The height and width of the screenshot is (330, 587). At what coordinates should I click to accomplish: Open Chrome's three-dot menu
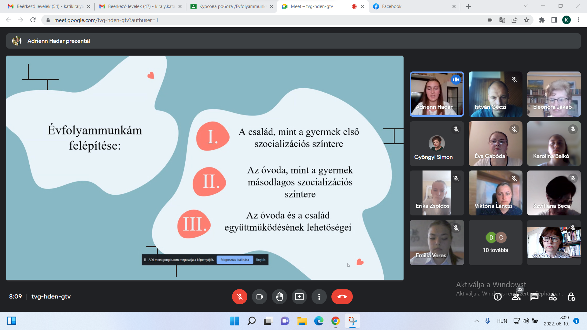pos(578,20)
